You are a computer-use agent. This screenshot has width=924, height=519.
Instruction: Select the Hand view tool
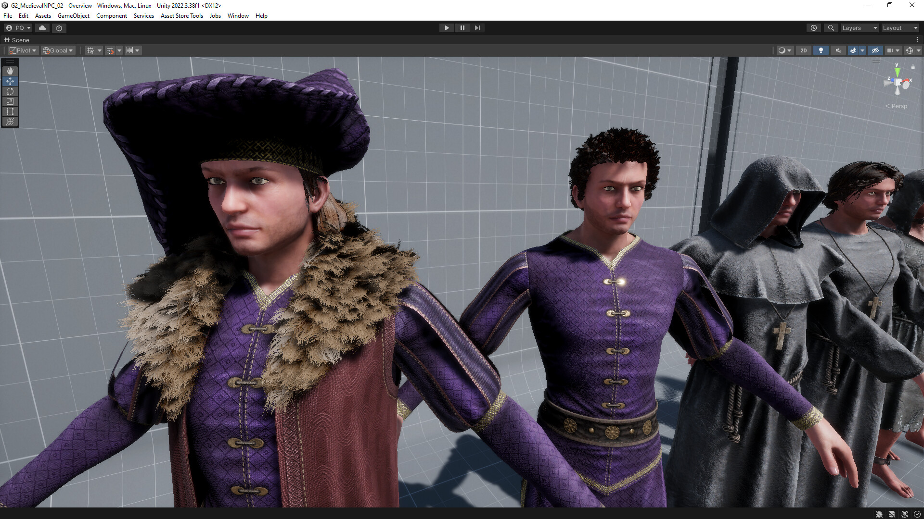[x=10, y=71]
